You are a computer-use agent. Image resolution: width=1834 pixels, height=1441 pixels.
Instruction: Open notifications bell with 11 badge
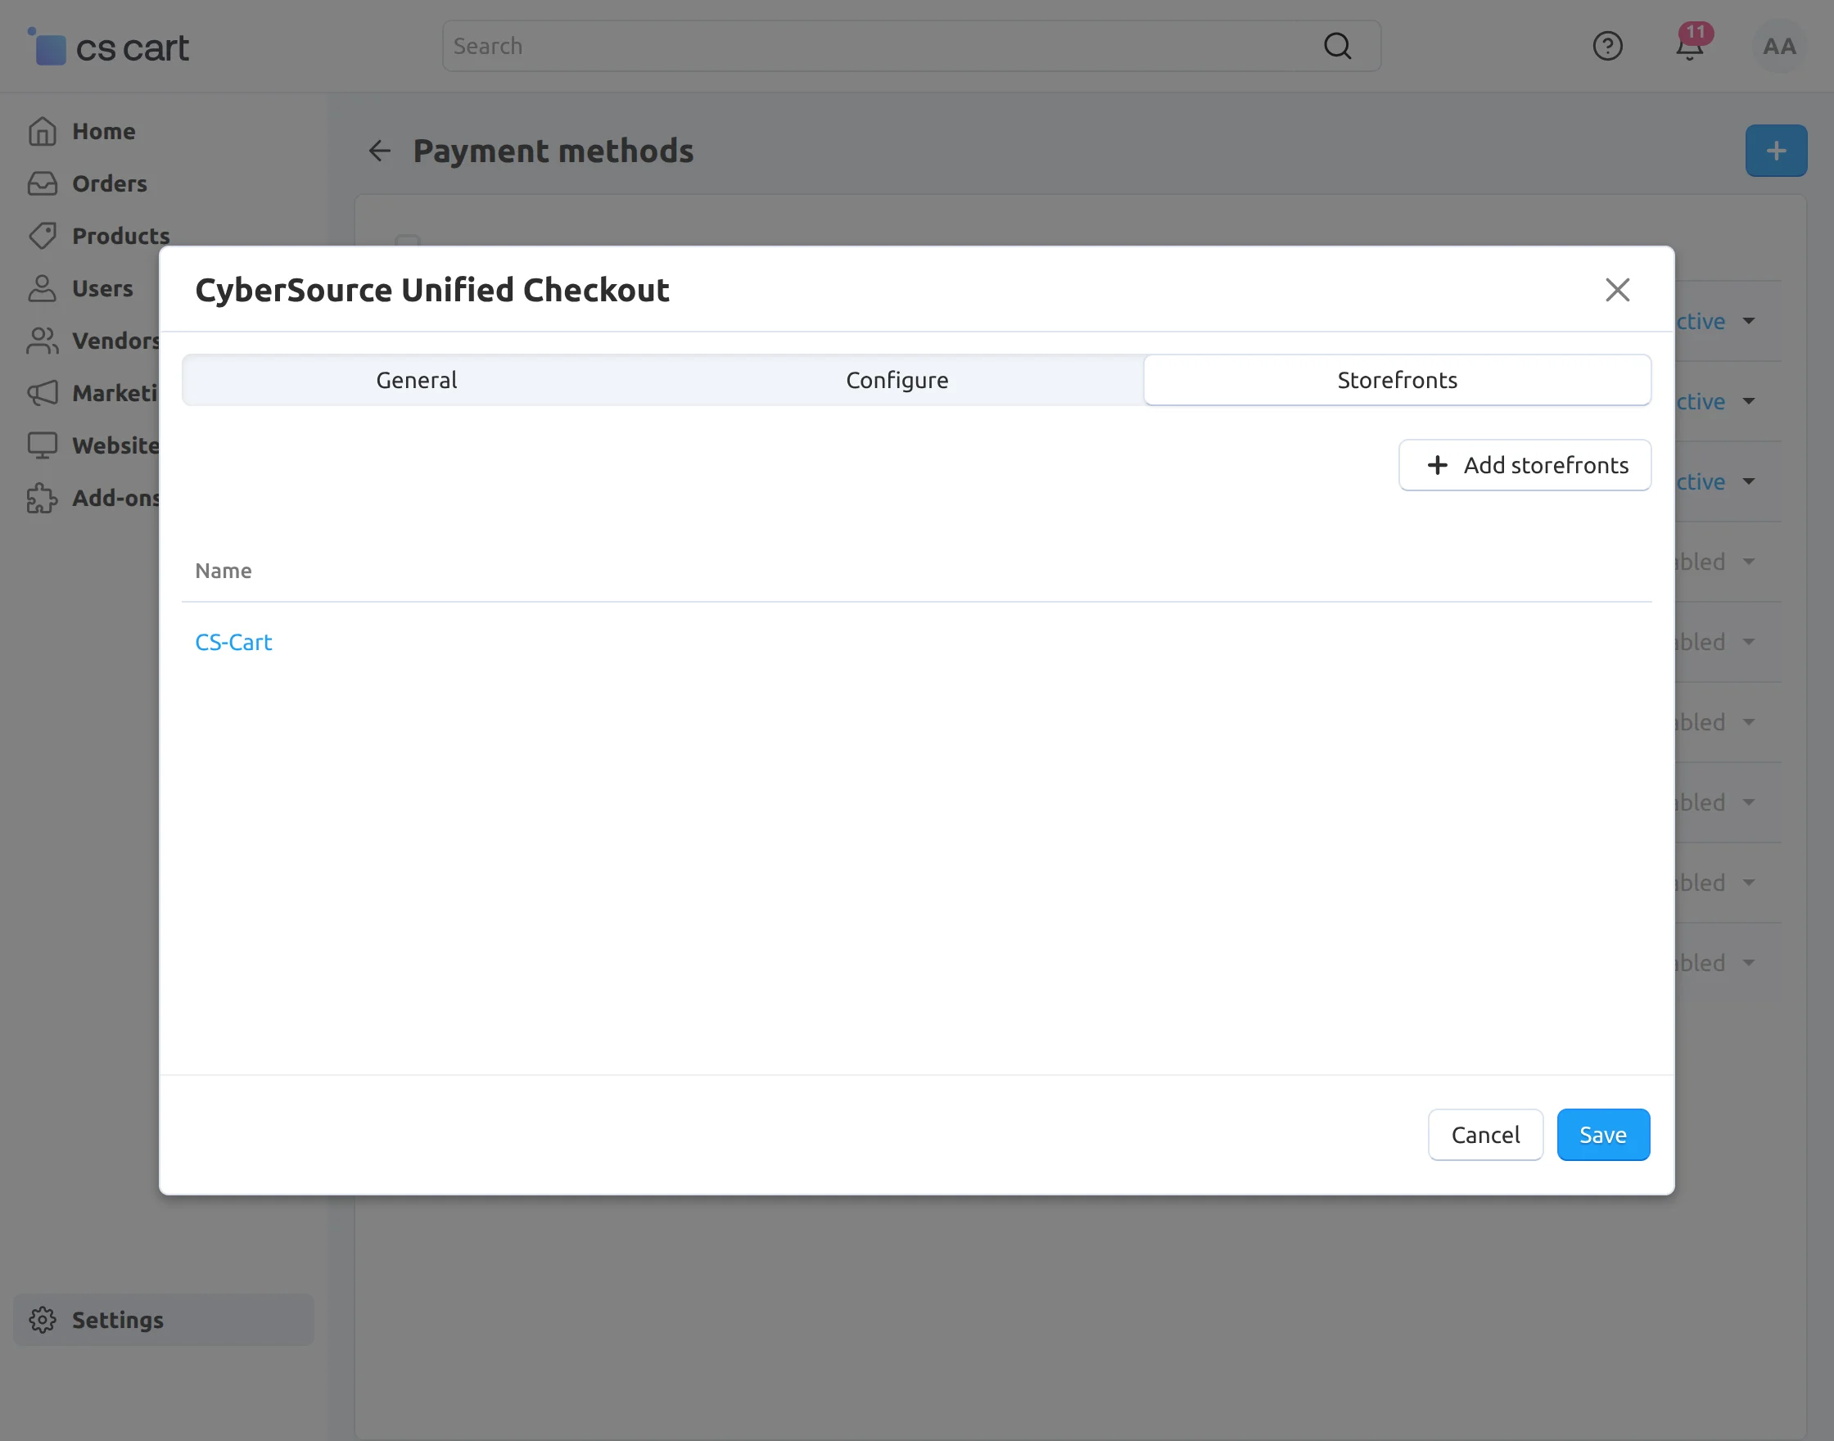[1689, 47]
